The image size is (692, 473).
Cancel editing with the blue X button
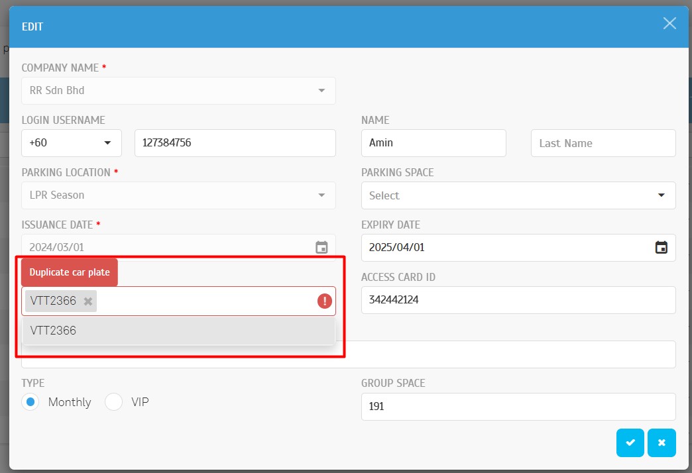pos(662,443)
